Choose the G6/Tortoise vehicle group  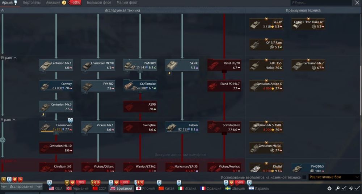(140, 86)
